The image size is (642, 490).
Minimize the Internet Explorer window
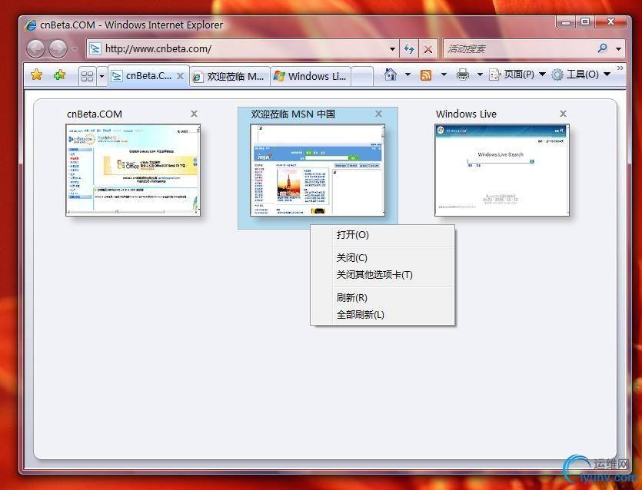click(x=566, y=22)
